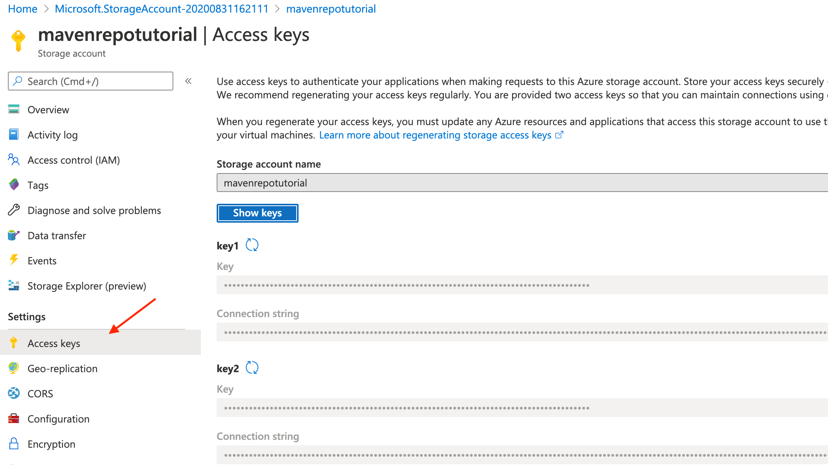Click the Access control people icon
Screen dimensions: 828x465
point(14,160)
